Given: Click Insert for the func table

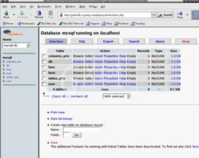Looking at the screenshot, I should point(99,67).
